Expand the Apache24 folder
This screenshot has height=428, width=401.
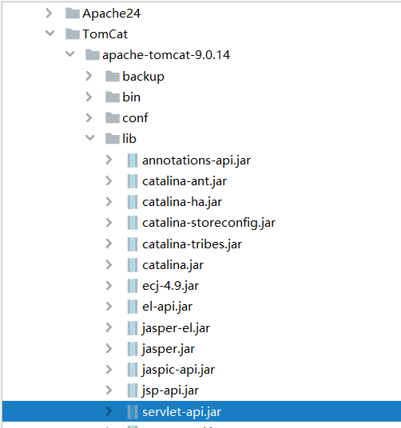coord(50,13)
